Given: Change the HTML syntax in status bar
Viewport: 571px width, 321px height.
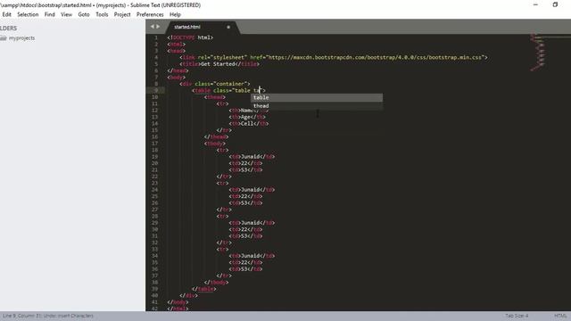Looking at the screenshot, I should click(560, 316).
